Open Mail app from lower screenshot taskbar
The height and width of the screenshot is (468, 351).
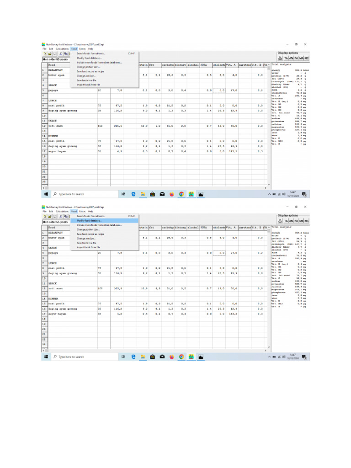pos(162,357)
